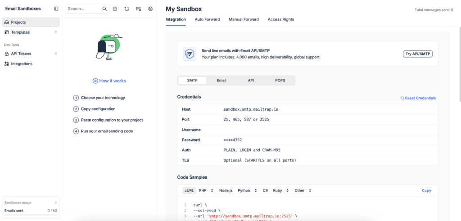Select the POP3 segment option
461x221 pixels.
280,81
